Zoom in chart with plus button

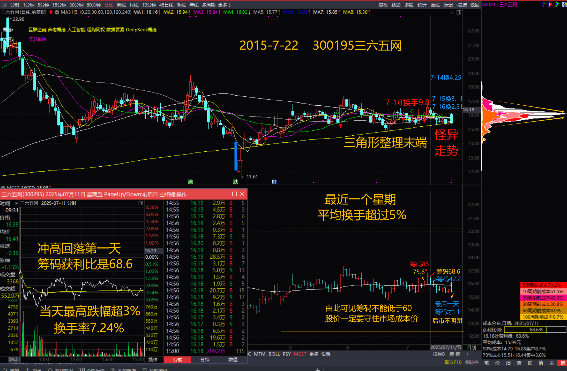(467, 354)
